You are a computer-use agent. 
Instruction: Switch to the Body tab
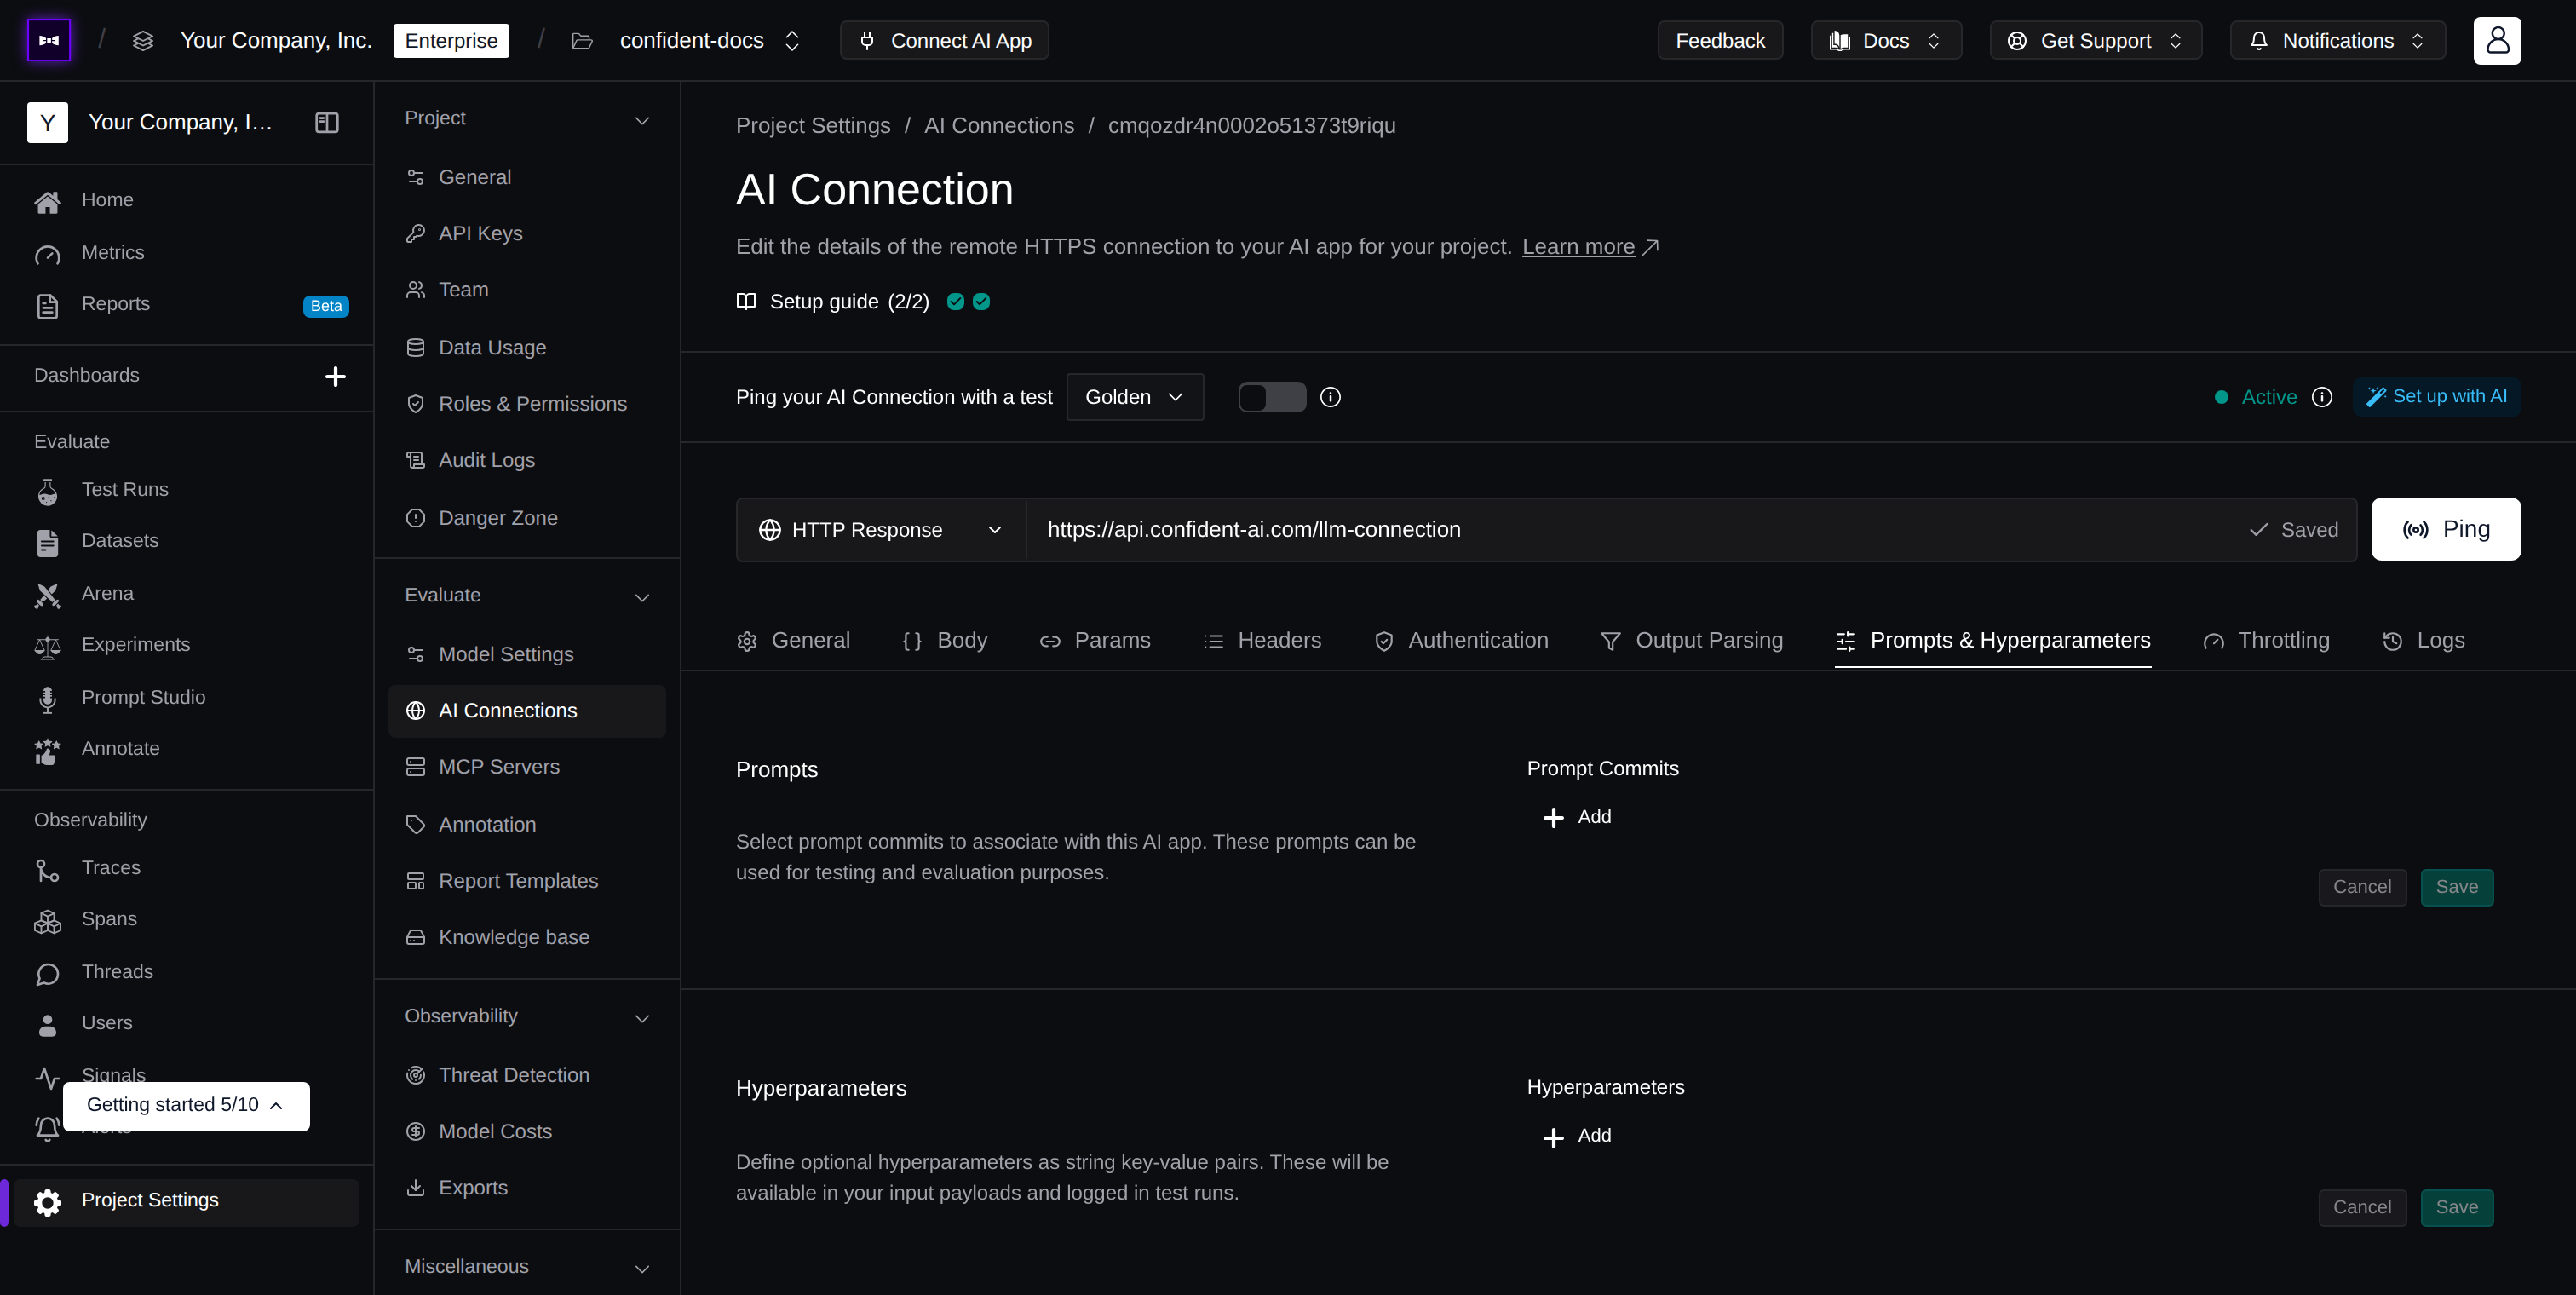click(945, 641)
